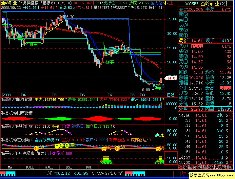
Task: Click the left red-cyan market breadth bar
Action: (8, 174)
